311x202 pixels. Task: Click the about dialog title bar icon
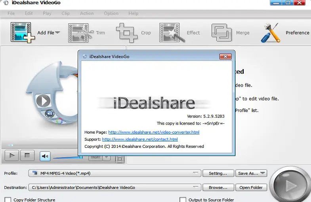[x=85, y=57]
